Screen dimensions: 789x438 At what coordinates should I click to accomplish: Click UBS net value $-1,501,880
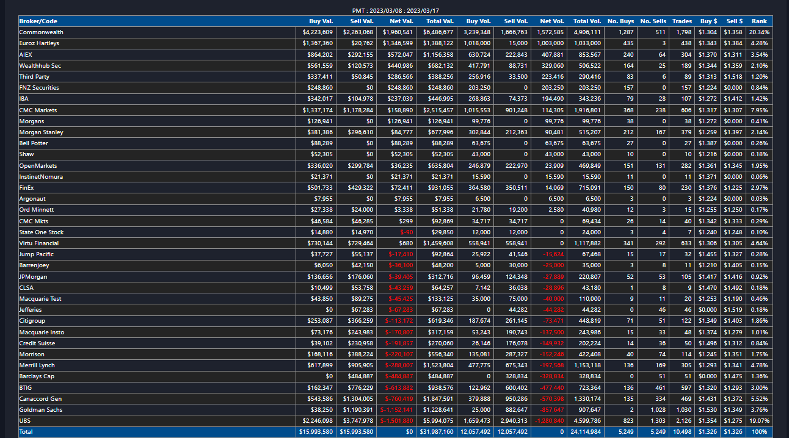tap(397, 420)
